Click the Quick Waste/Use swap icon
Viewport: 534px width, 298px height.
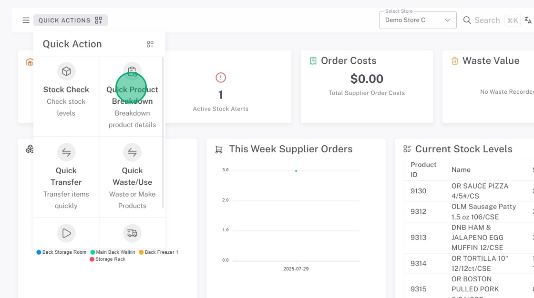pos(132,152)
